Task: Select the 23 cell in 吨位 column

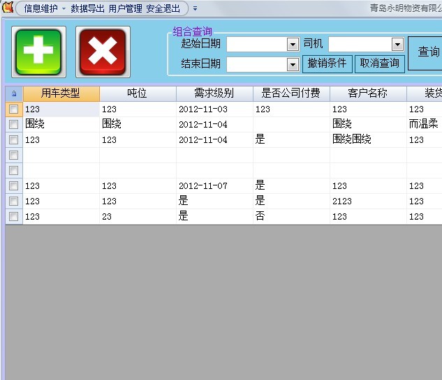Action: pos(138,216)
